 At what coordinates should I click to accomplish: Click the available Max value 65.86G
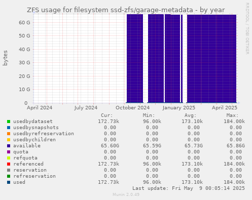tap(236, 146)
